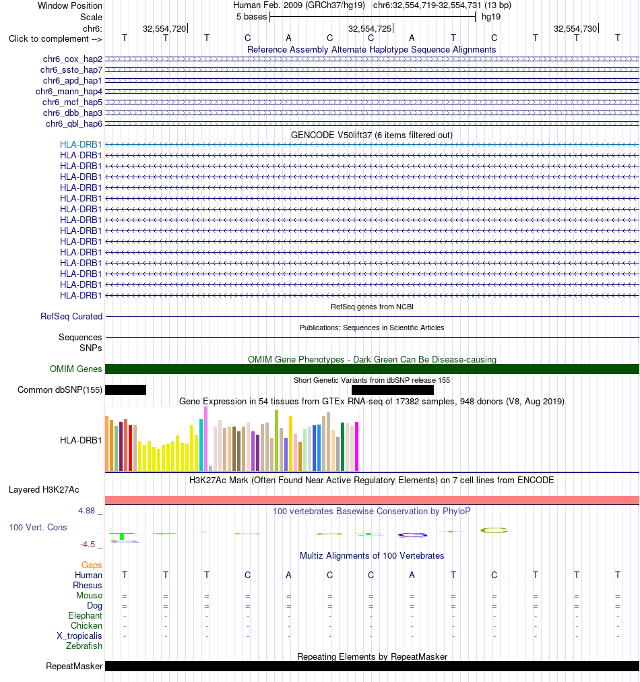Click the dark green OMIM gene bar

(372, 369)
